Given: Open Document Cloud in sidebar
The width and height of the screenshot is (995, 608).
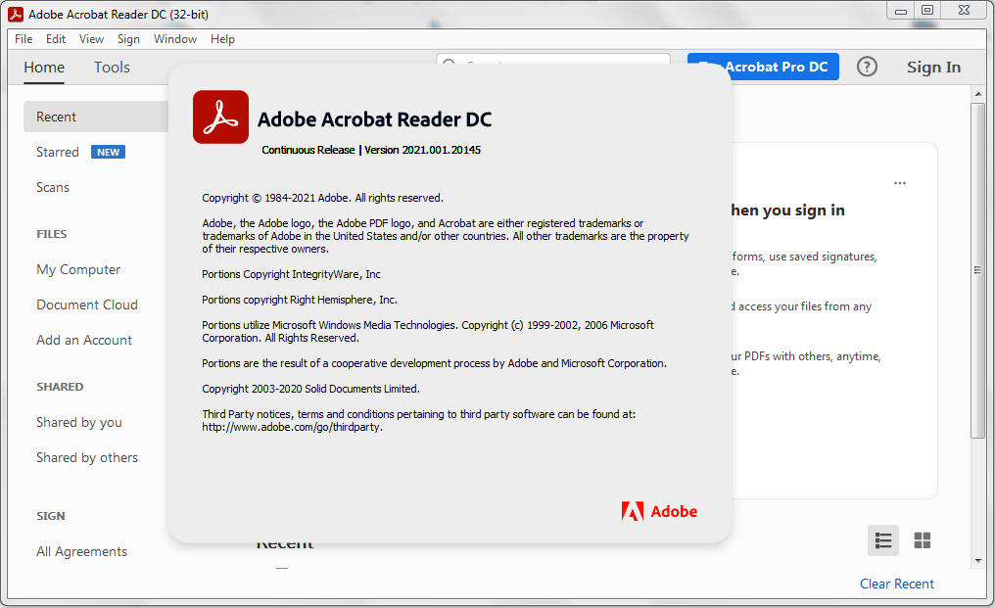Looking at the screenshot, I should click(x=87, y=304).
